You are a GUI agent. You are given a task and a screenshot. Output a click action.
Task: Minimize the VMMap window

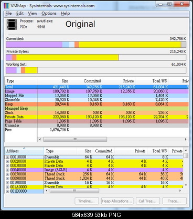click(x=160, y=4)
